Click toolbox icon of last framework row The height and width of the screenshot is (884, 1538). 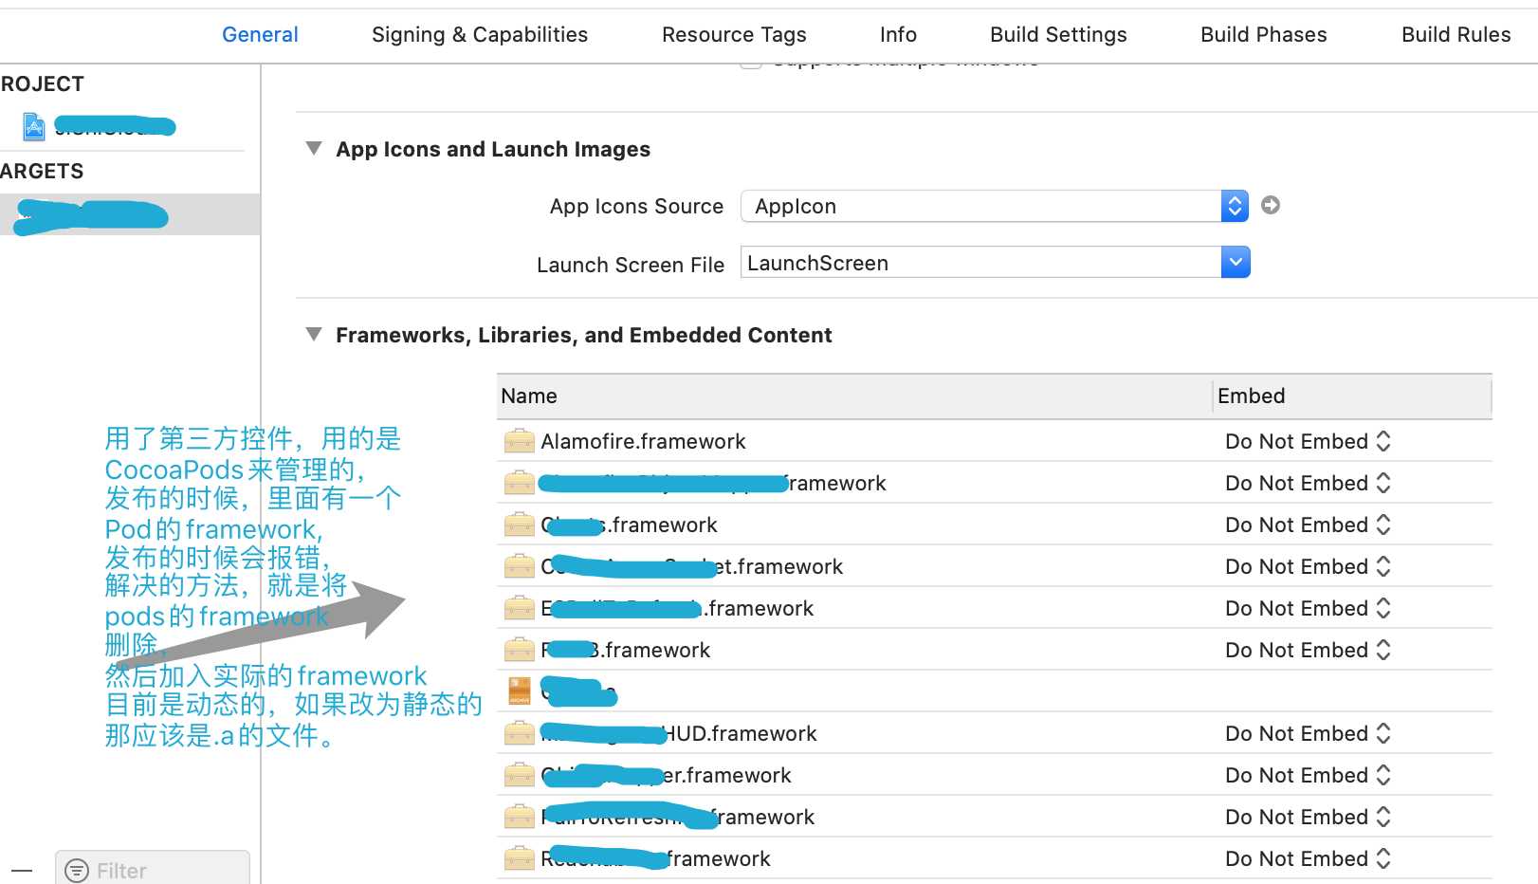coord(519,858)
